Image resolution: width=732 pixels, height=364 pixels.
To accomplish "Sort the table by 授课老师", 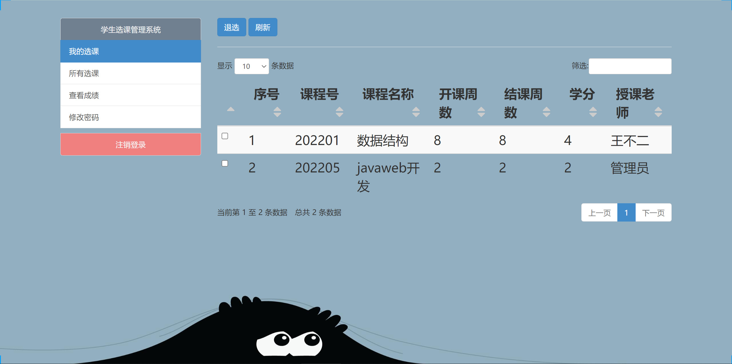I will (x=658, y=112).
